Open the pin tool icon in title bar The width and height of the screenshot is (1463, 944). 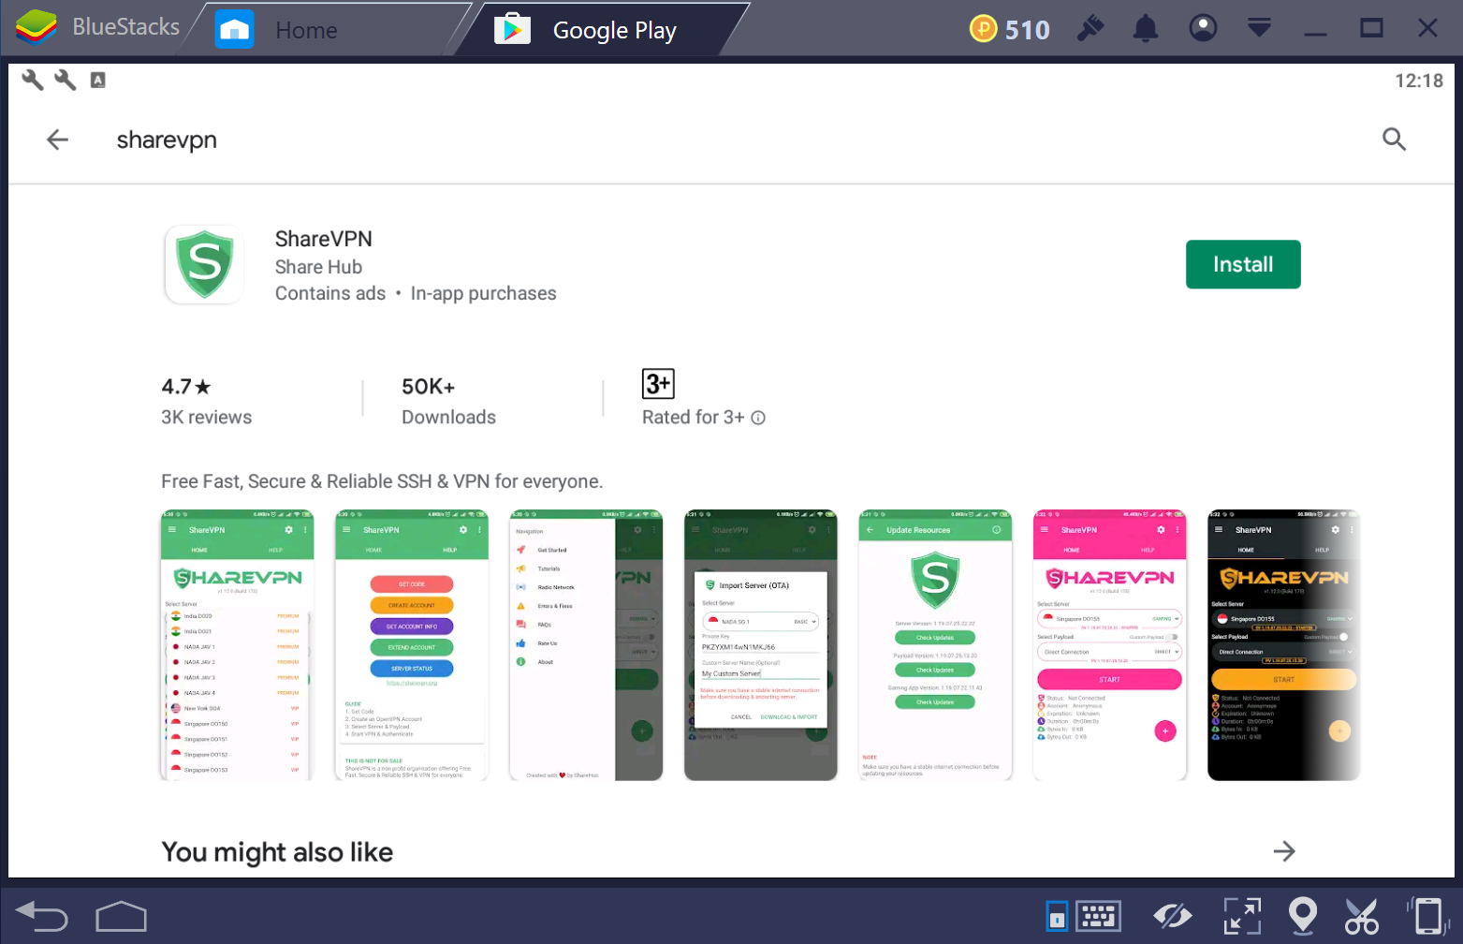coord(1090,28)
